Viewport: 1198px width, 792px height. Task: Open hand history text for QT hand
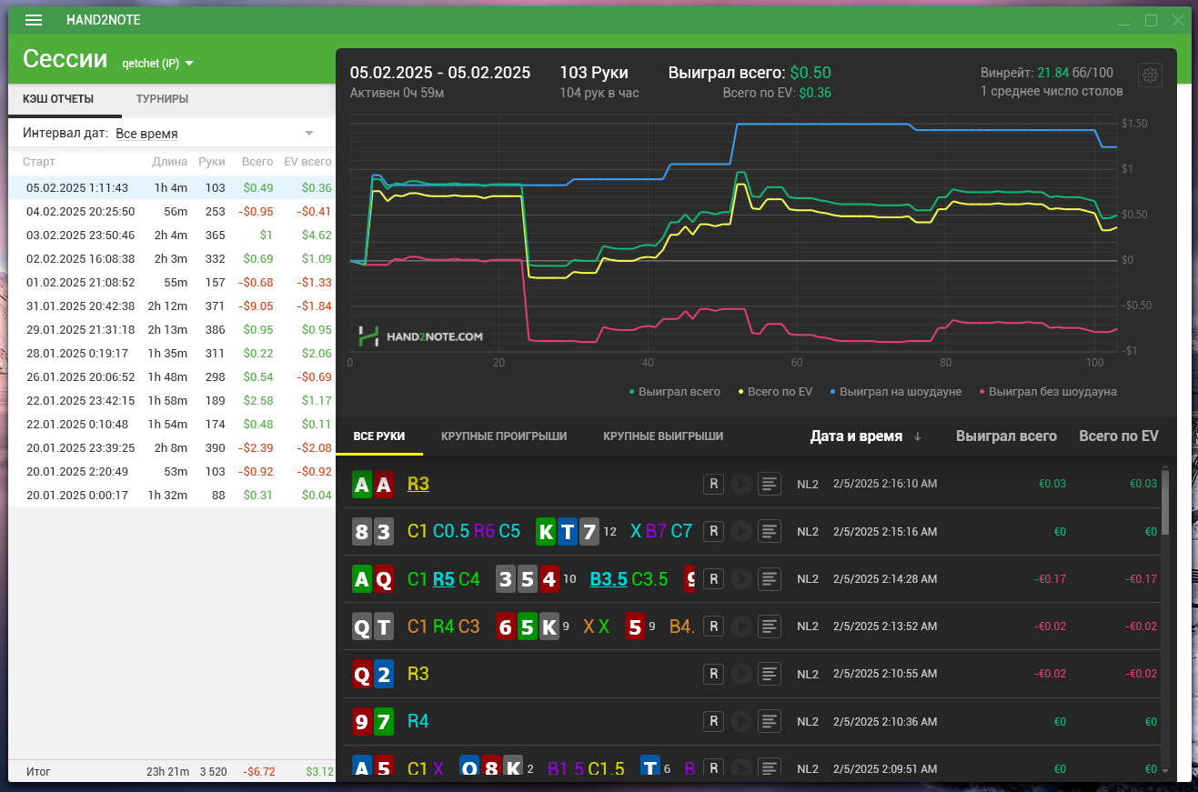pos(770,626)
